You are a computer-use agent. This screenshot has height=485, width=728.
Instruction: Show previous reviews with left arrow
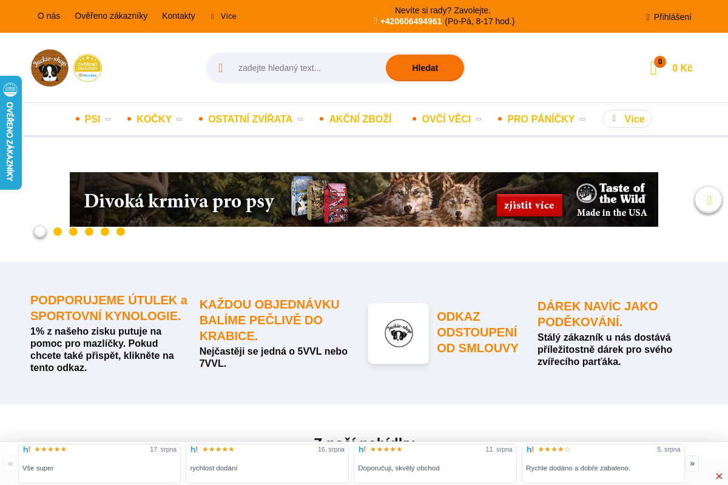10,463
